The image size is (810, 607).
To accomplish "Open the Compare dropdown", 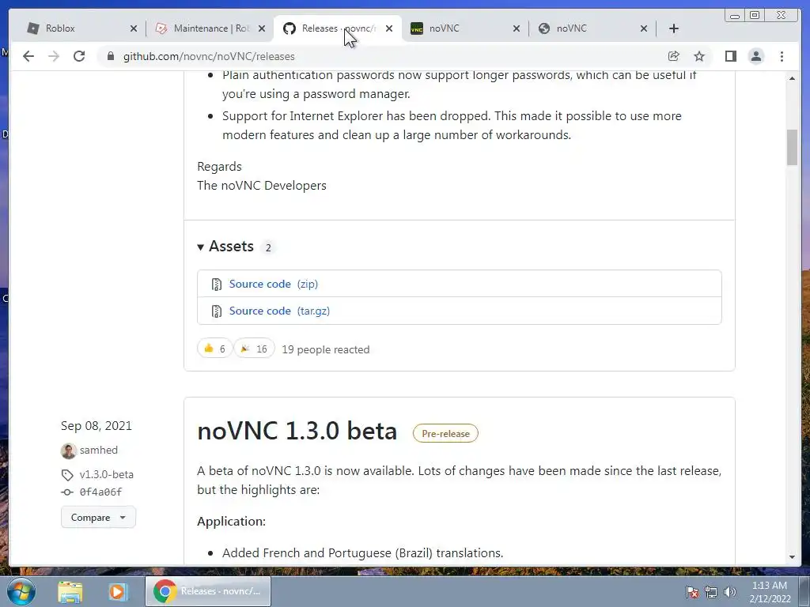I will pos(98,517).
